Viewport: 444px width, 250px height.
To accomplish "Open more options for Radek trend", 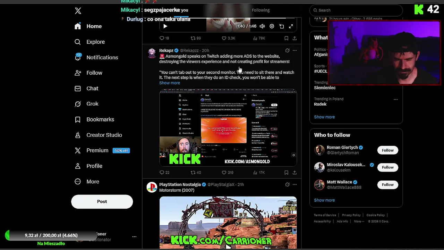I will click(x=395, y=100).
